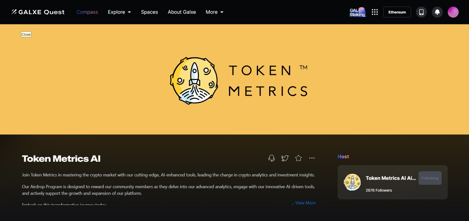Select the Ethereum network button
The width and height of the screenshot is (469, 221).
coord(397,12)
